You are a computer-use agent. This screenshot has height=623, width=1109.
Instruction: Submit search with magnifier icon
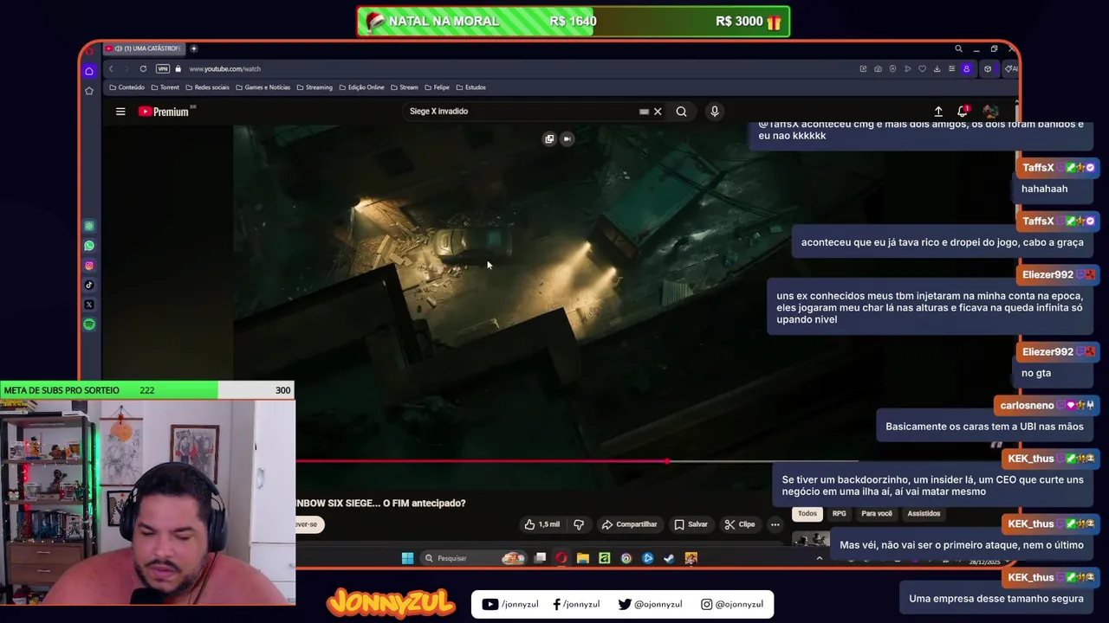(x=681, y=112)
